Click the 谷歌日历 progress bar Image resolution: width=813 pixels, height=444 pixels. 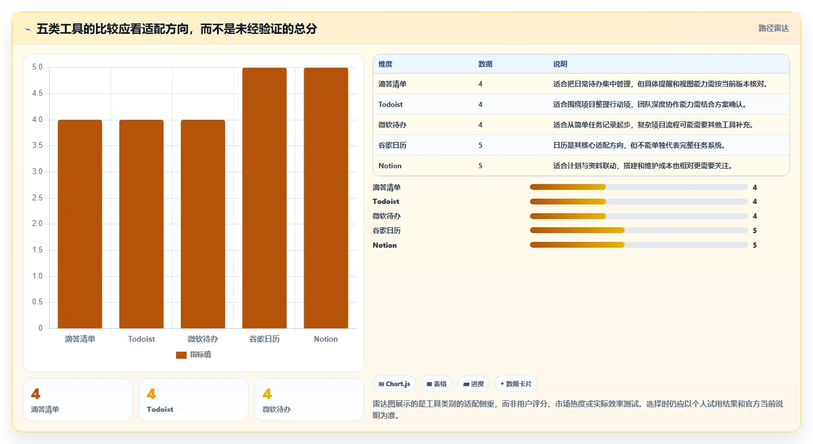pos(639,230)
